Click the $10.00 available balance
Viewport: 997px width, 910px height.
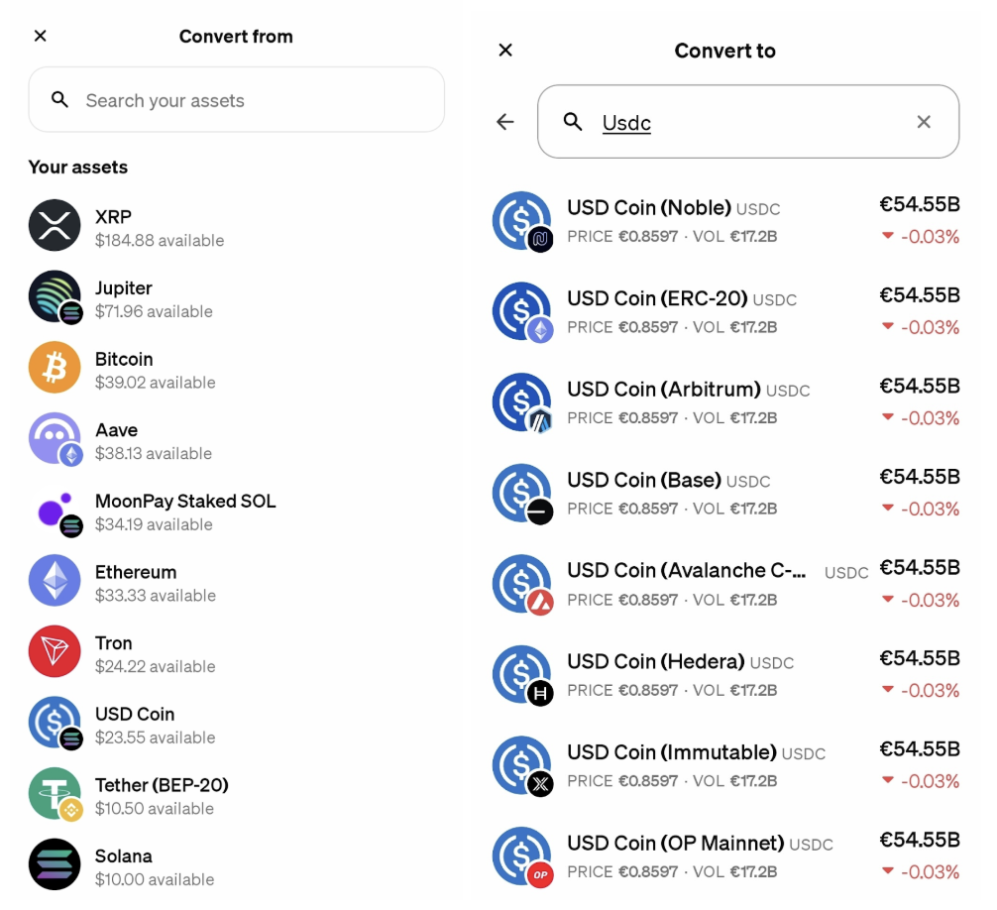[155, 879]
